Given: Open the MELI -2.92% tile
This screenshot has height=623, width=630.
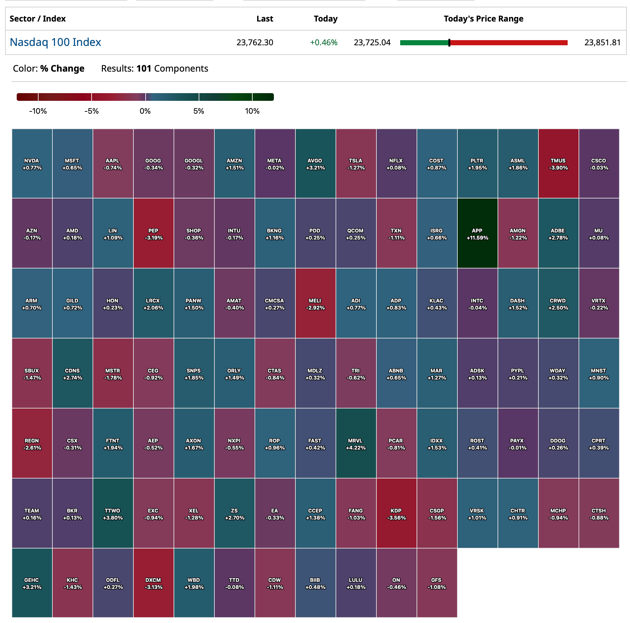Looking at the screenshot, I should coord(315,303).
